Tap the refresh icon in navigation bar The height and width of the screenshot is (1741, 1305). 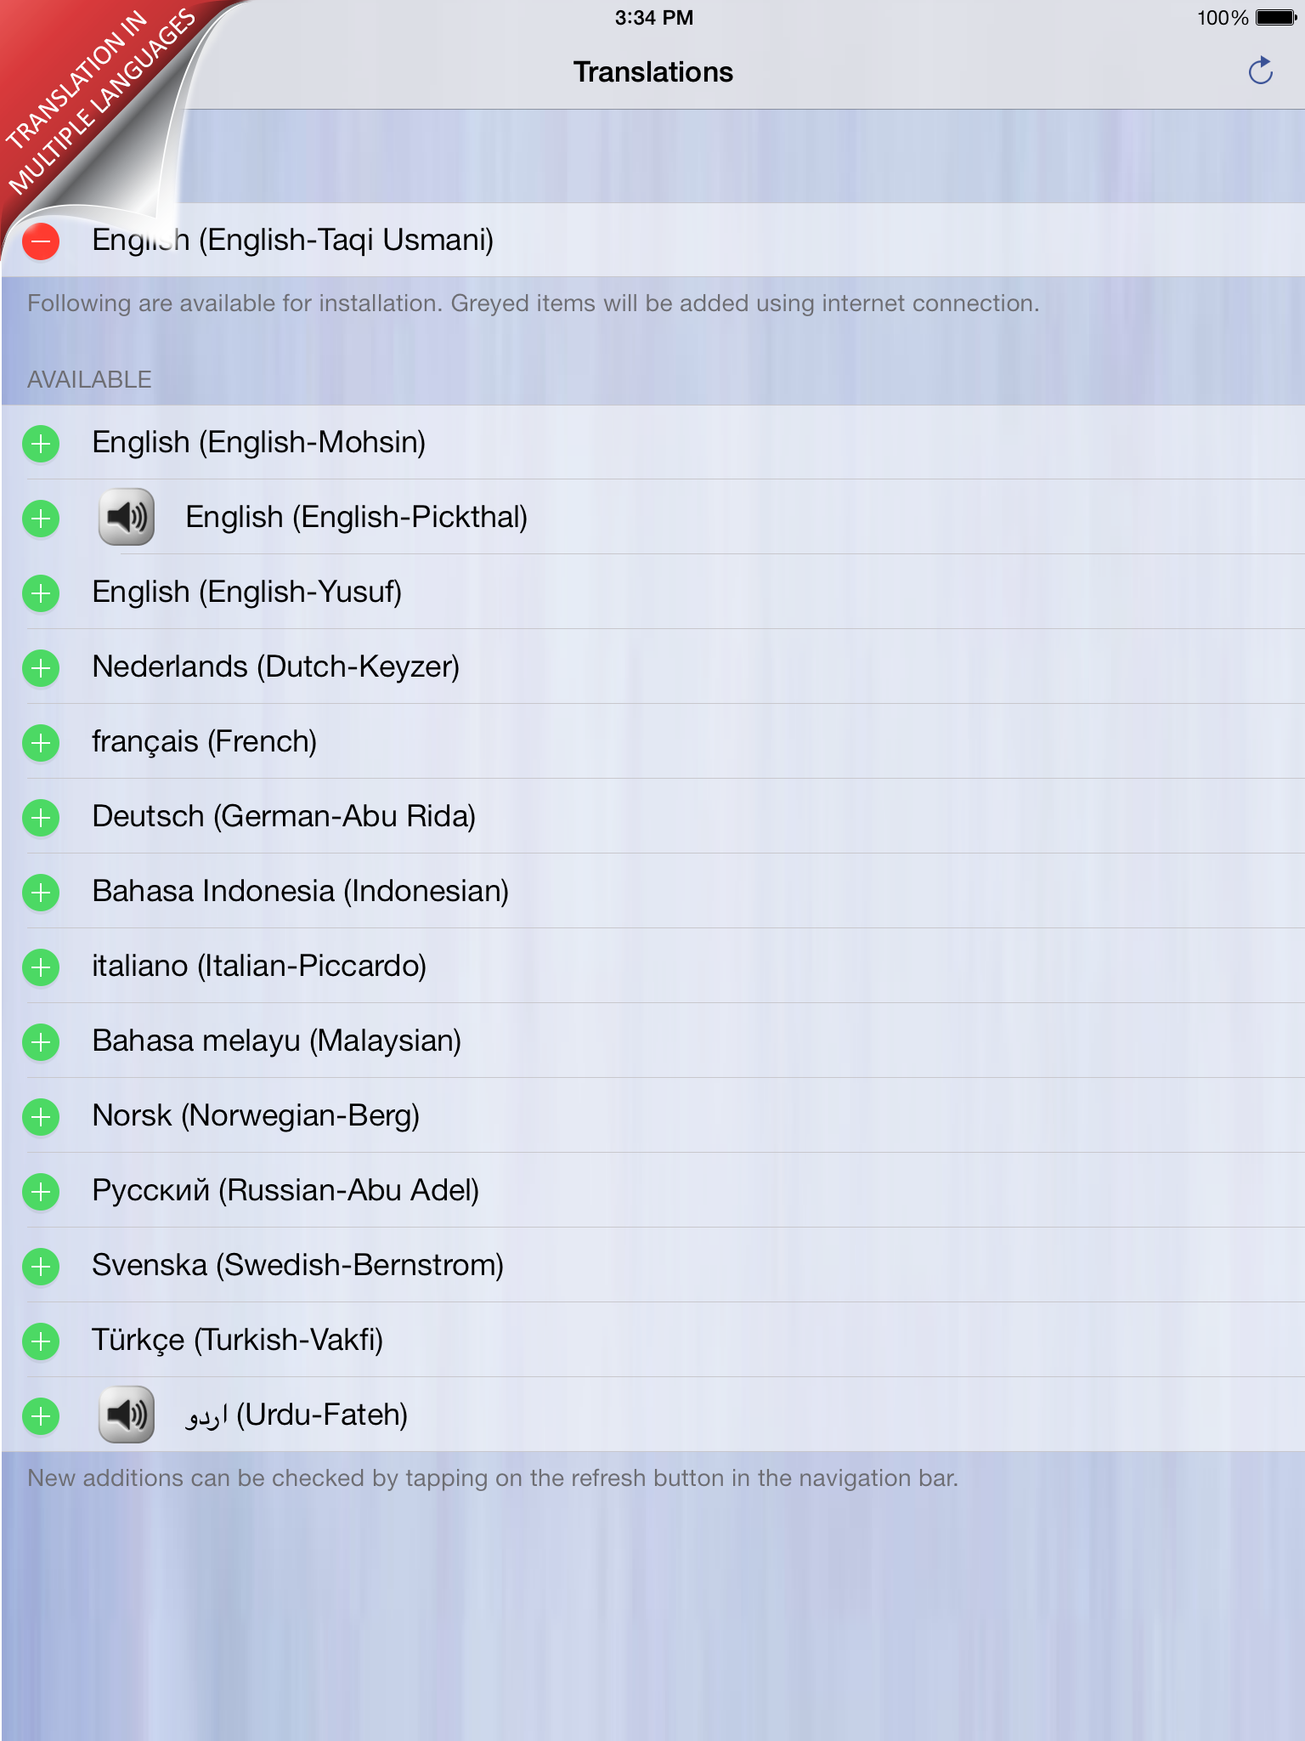pos(1261,71)
